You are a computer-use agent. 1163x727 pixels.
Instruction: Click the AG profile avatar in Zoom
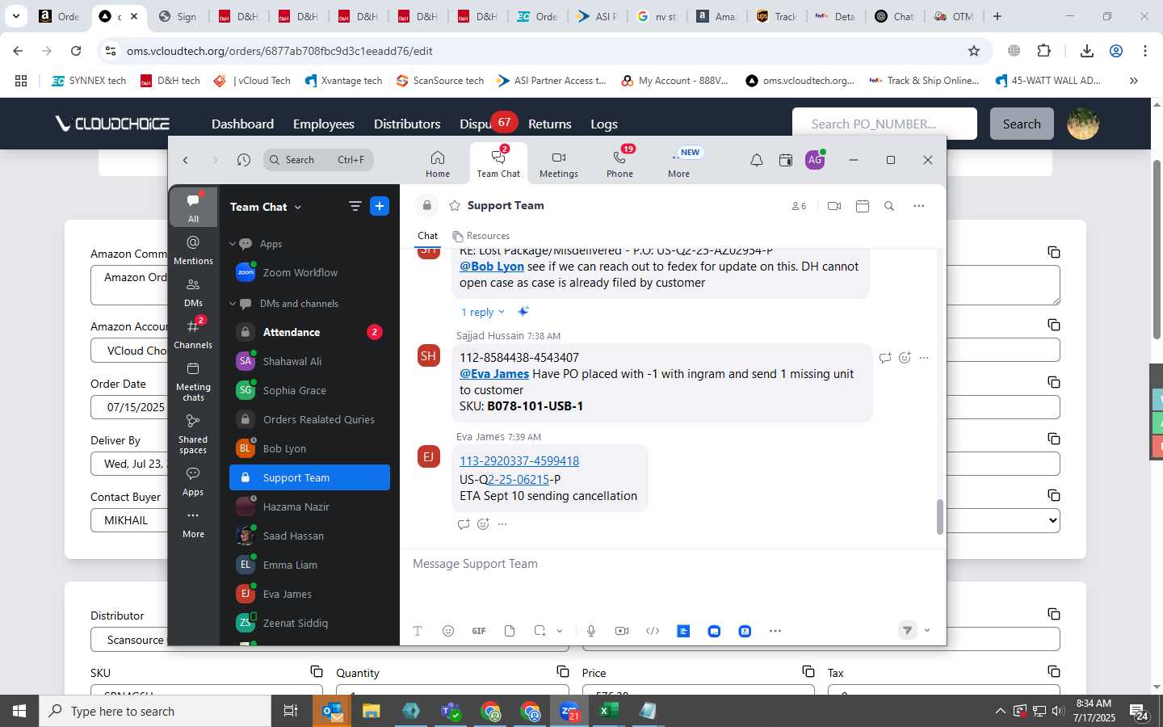[x=815, y=160]
